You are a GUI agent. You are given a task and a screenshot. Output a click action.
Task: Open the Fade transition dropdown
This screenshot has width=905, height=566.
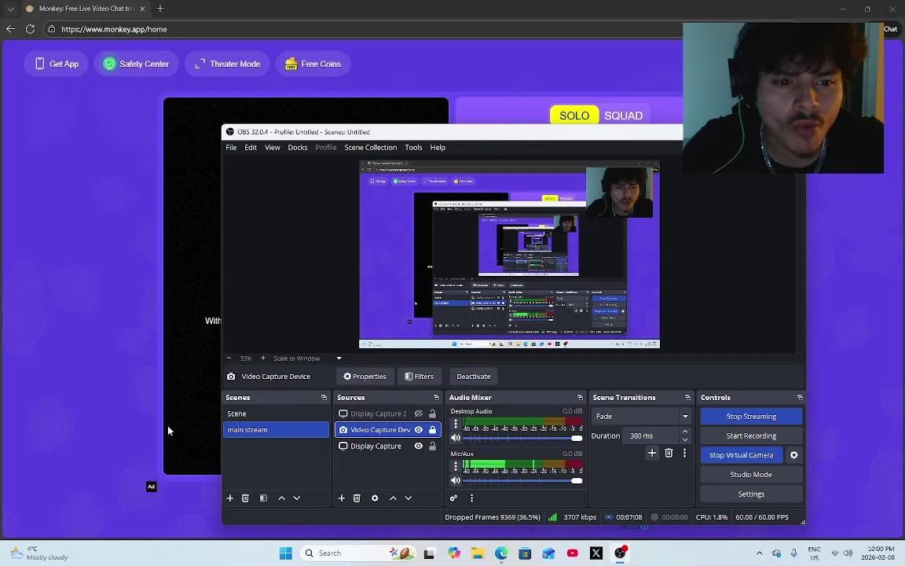pyautogui.click(x=641, y=417)
